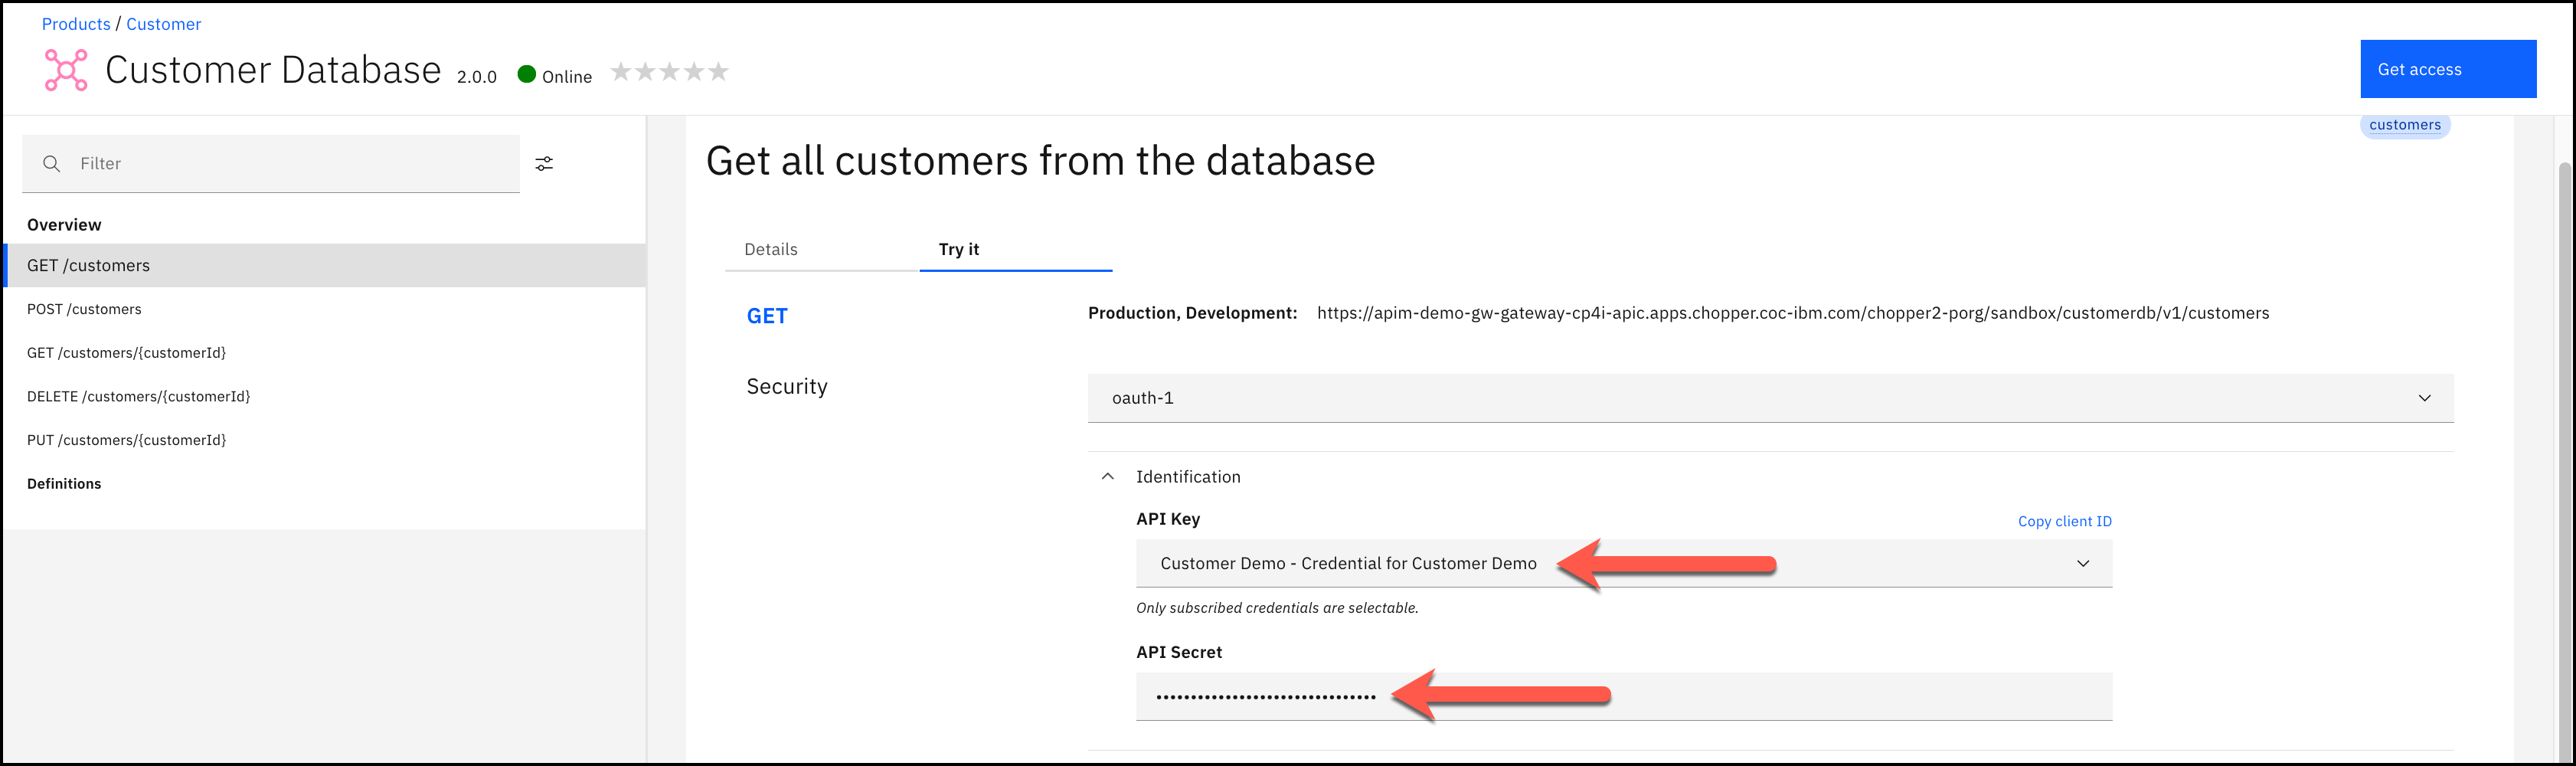Image resolution: width=2576 pixels, height=766 pixels.
Task: Select PUT /customers/{customerId} operation
Action: point(325,440)
